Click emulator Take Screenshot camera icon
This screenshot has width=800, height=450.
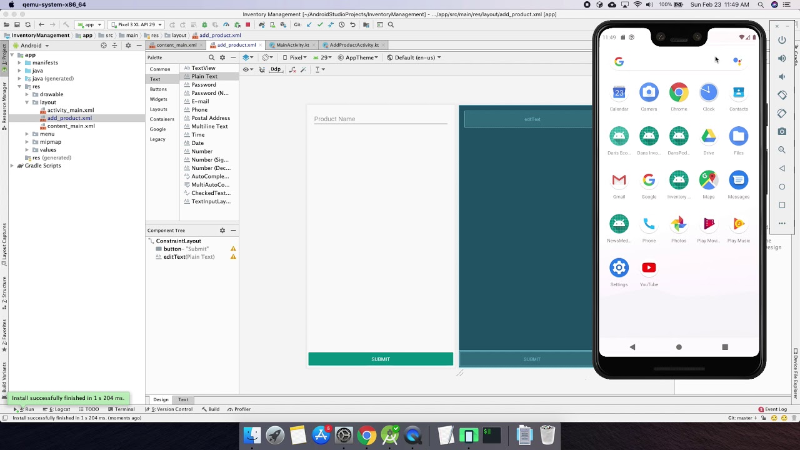(782, 132)
